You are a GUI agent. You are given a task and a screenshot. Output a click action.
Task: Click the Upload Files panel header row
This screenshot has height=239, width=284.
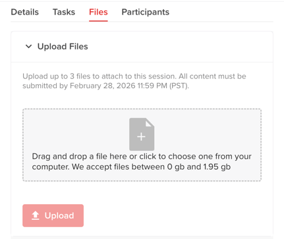[142, 47]
